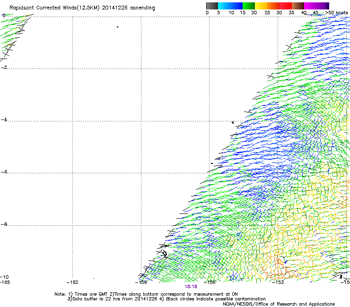350x307 pixels.
Task: Click the cyan 5-10 knots legend swatch
Action: pos(224,6)
